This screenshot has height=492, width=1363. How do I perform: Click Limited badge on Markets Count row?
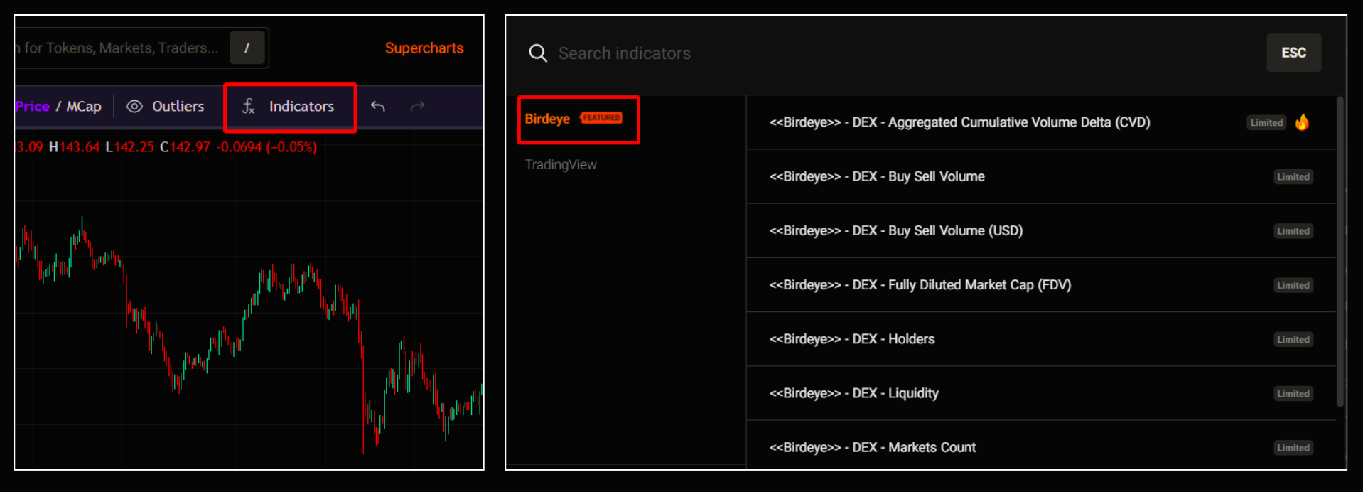click(1293, 448)
